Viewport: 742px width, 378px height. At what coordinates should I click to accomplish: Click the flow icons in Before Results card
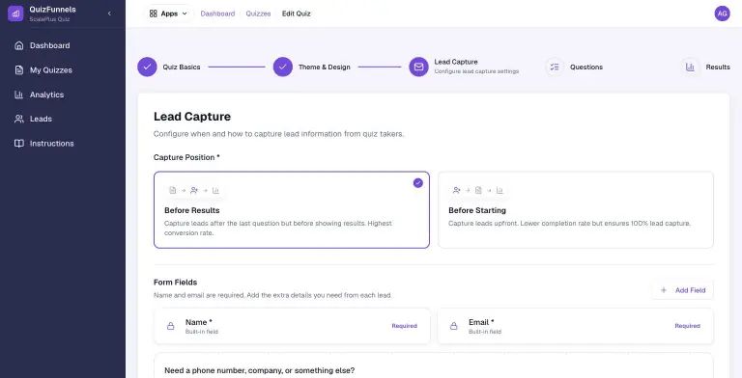click(194, 190)
